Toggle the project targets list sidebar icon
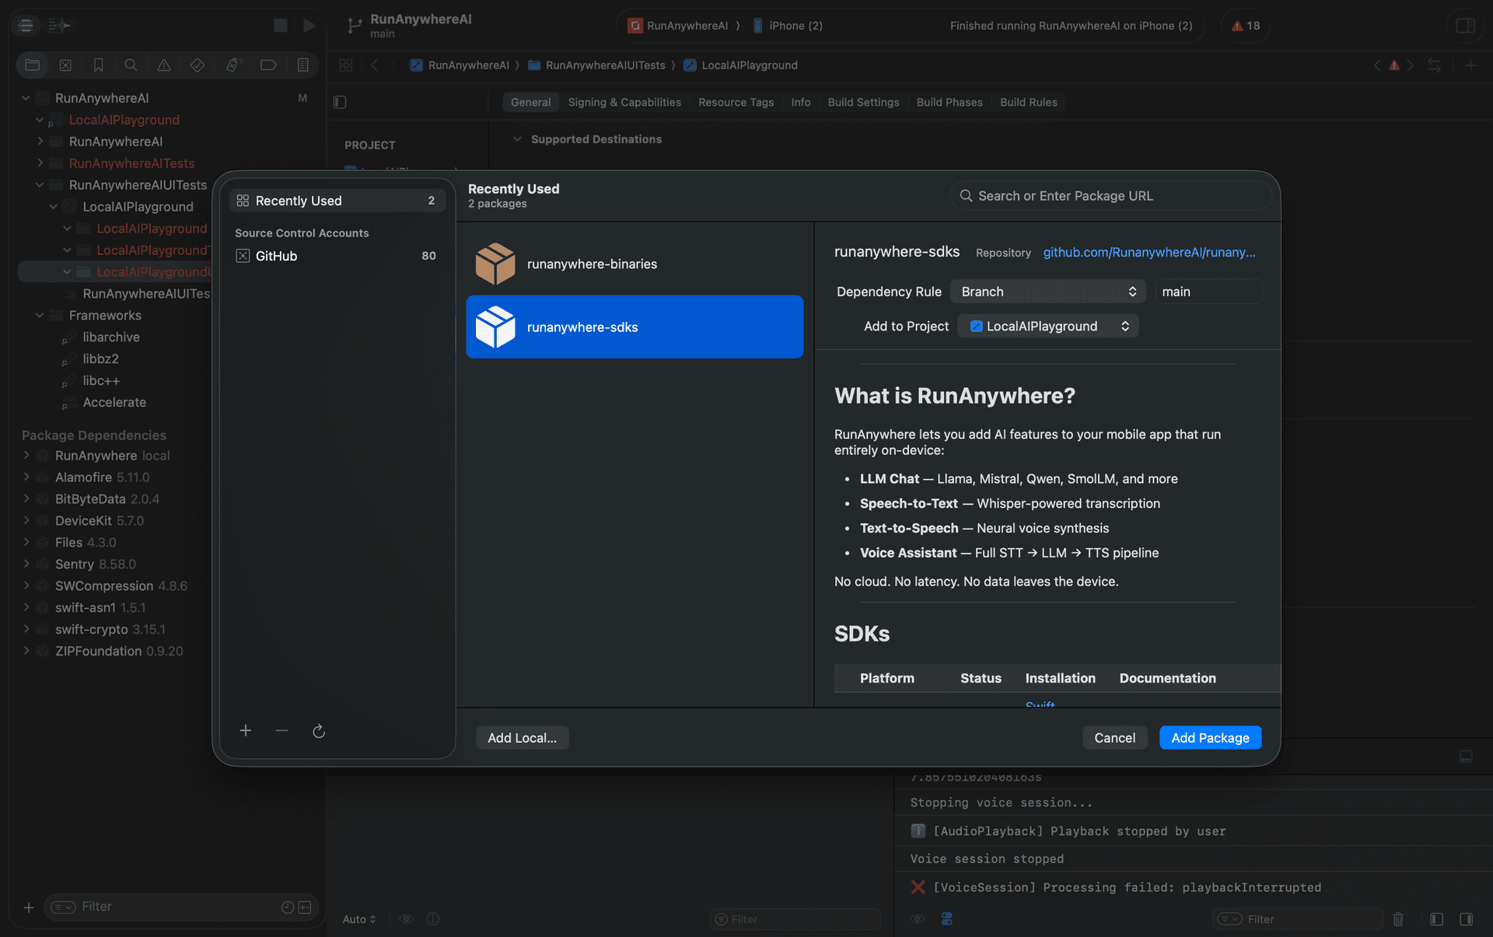 pyautogui.click(x=340, y=102)
